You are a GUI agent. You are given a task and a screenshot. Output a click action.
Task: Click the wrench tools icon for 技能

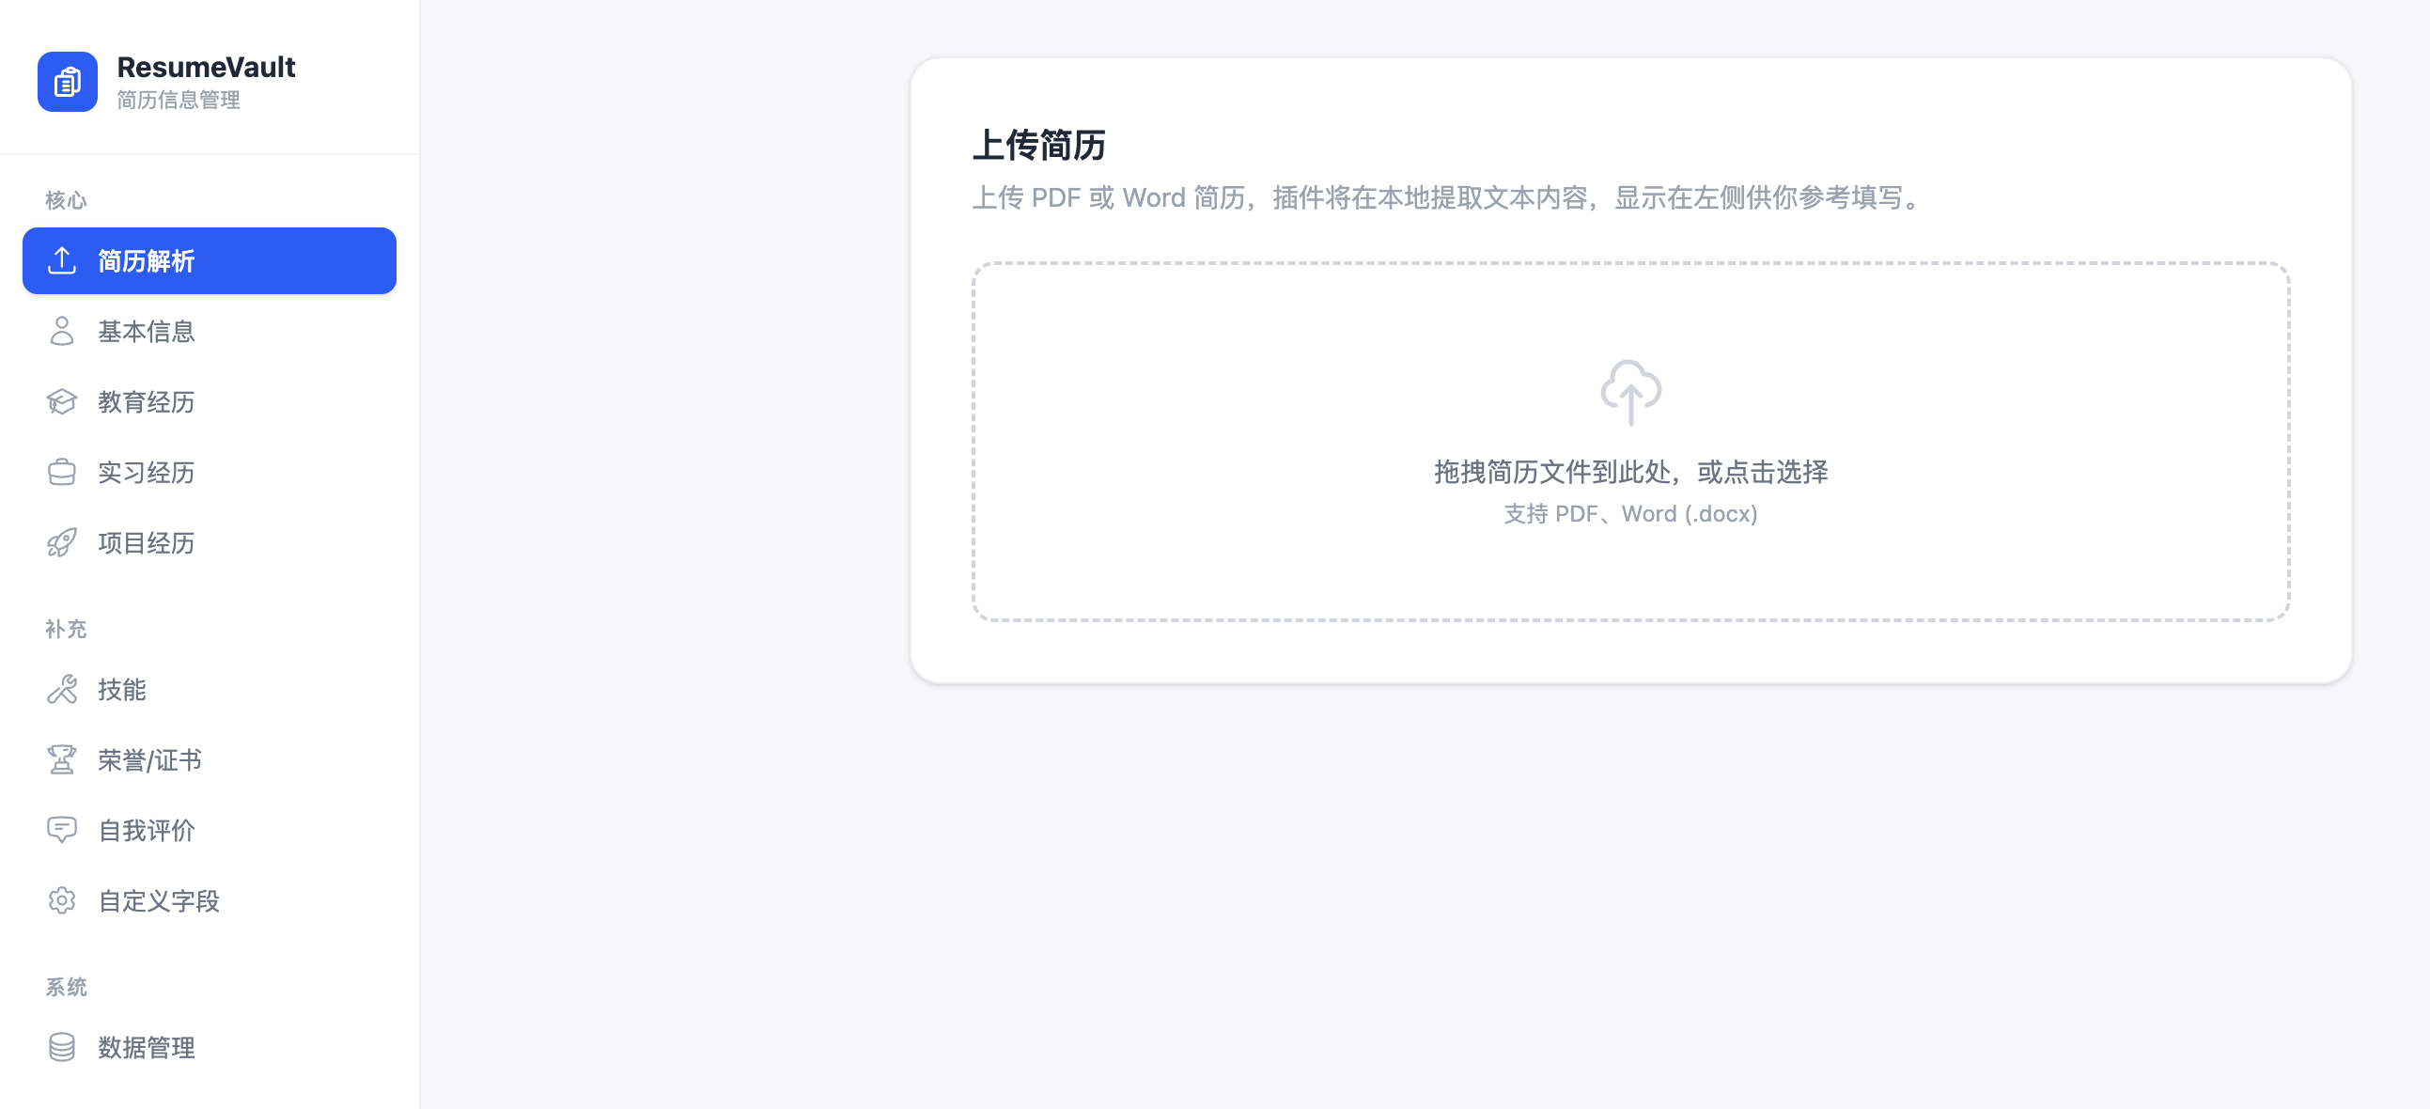[62, 689]
